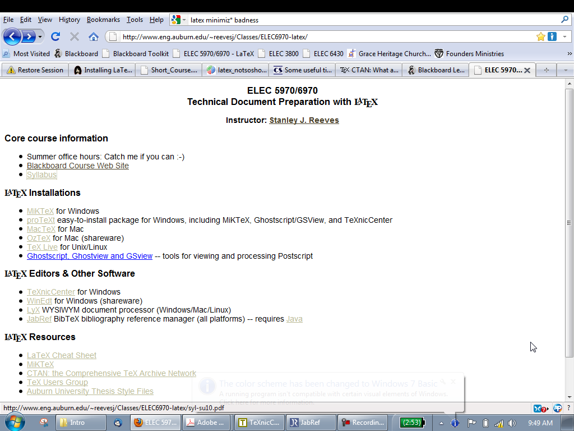Open the Intro folder in taskbar
The height and width of the screenshot is (431, 574).
(x=80, y=423)
